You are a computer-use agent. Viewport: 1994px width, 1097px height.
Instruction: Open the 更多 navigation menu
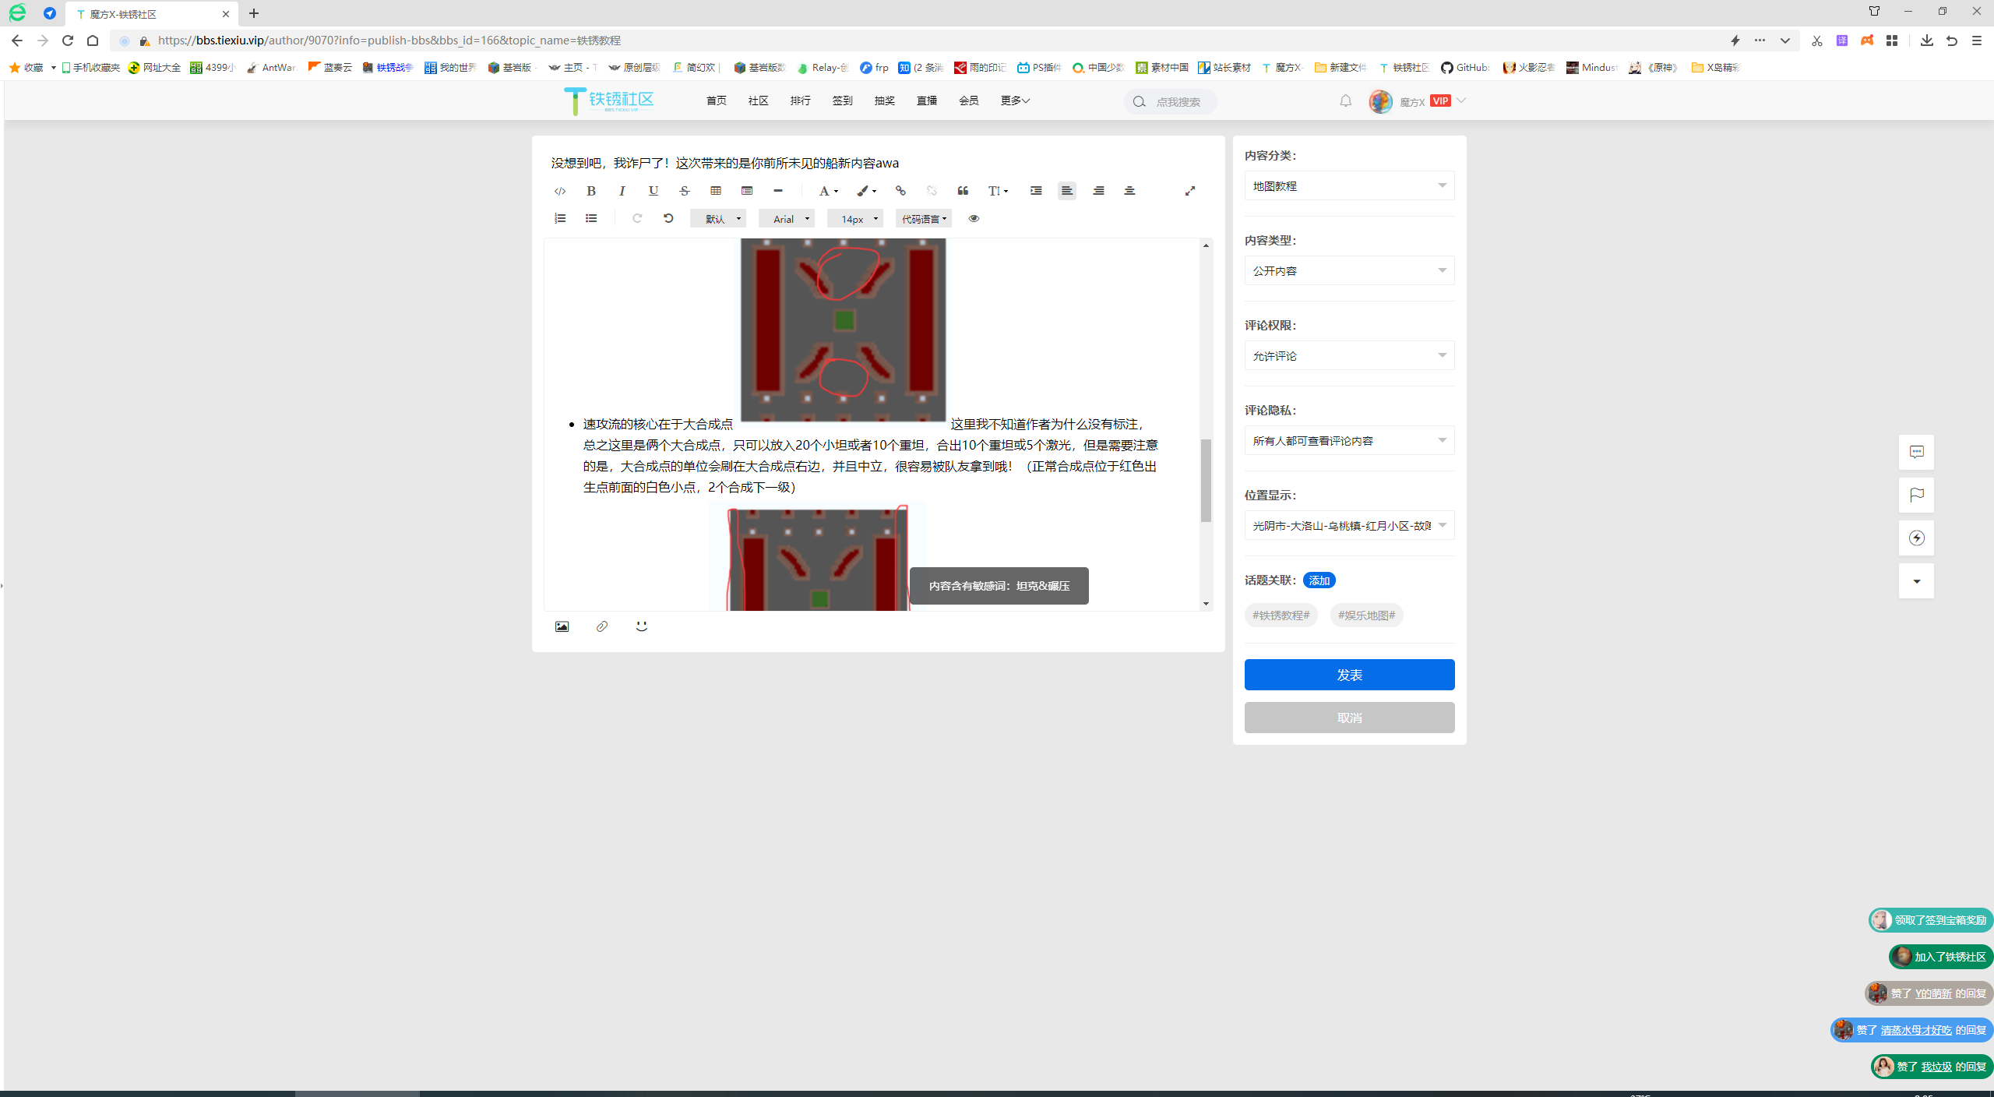click(x=1014, y=101)
